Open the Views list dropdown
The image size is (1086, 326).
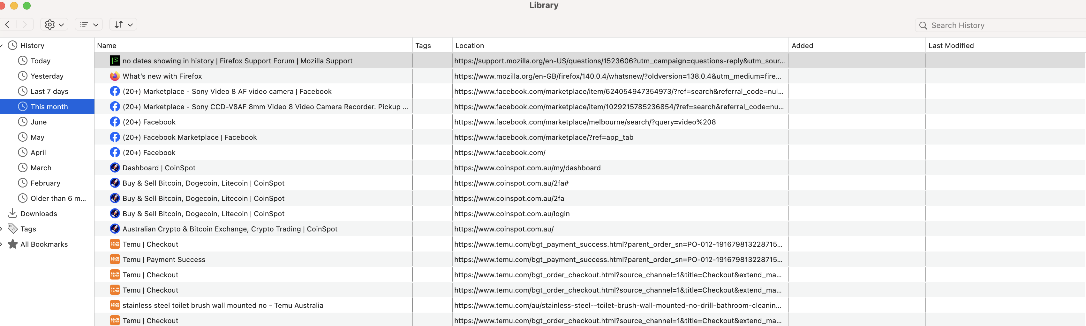[x=89, y=25]
